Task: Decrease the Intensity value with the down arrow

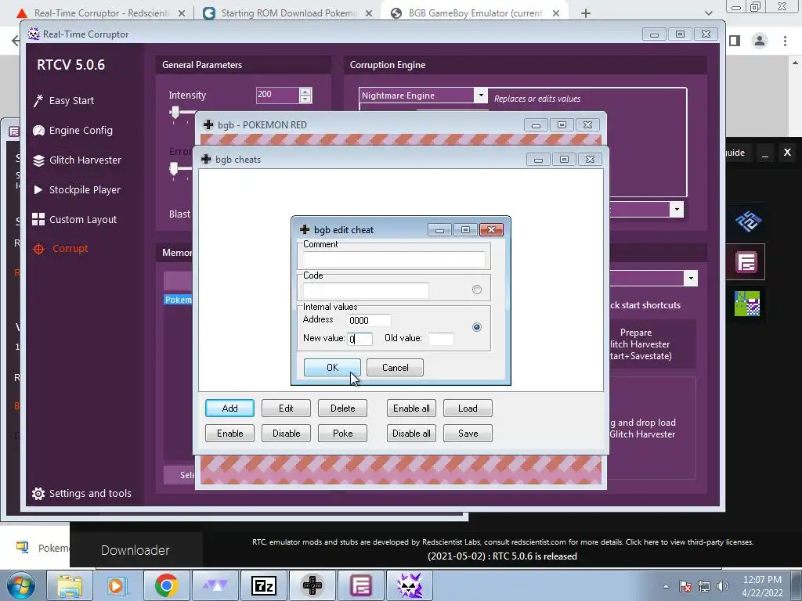Action: (305, 99)
